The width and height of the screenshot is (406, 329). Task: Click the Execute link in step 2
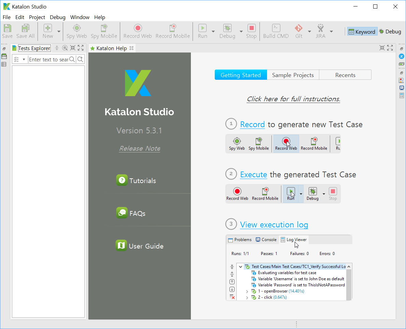click(x=253, y=175)
